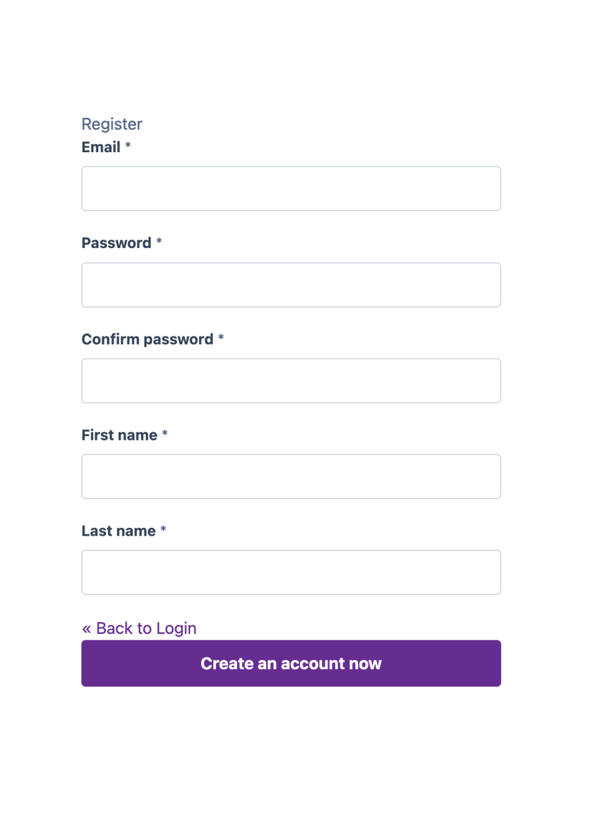Select the Create an account now button text
Screen dimensions: 603x823
pos(291,663)
